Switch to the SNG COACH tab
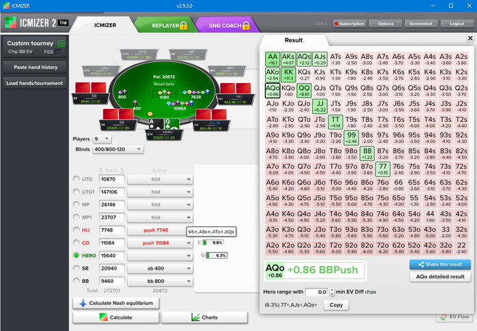The image size is (477, 331). [227, 25]
